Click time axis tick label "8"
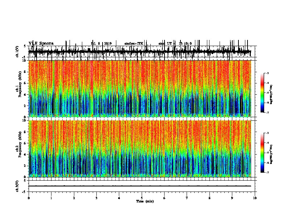The width and height of the screenshot is (287, 222). click(209, 198)
